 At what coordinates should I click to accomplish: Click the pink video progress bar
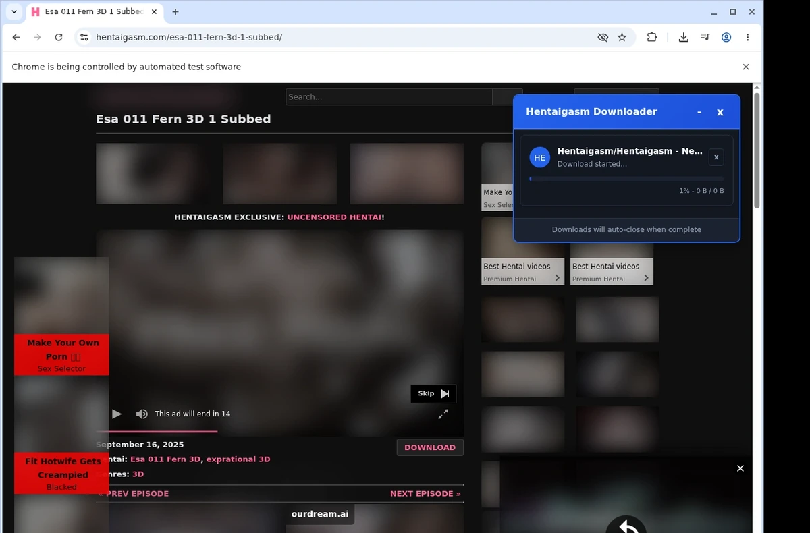[157, 431]
